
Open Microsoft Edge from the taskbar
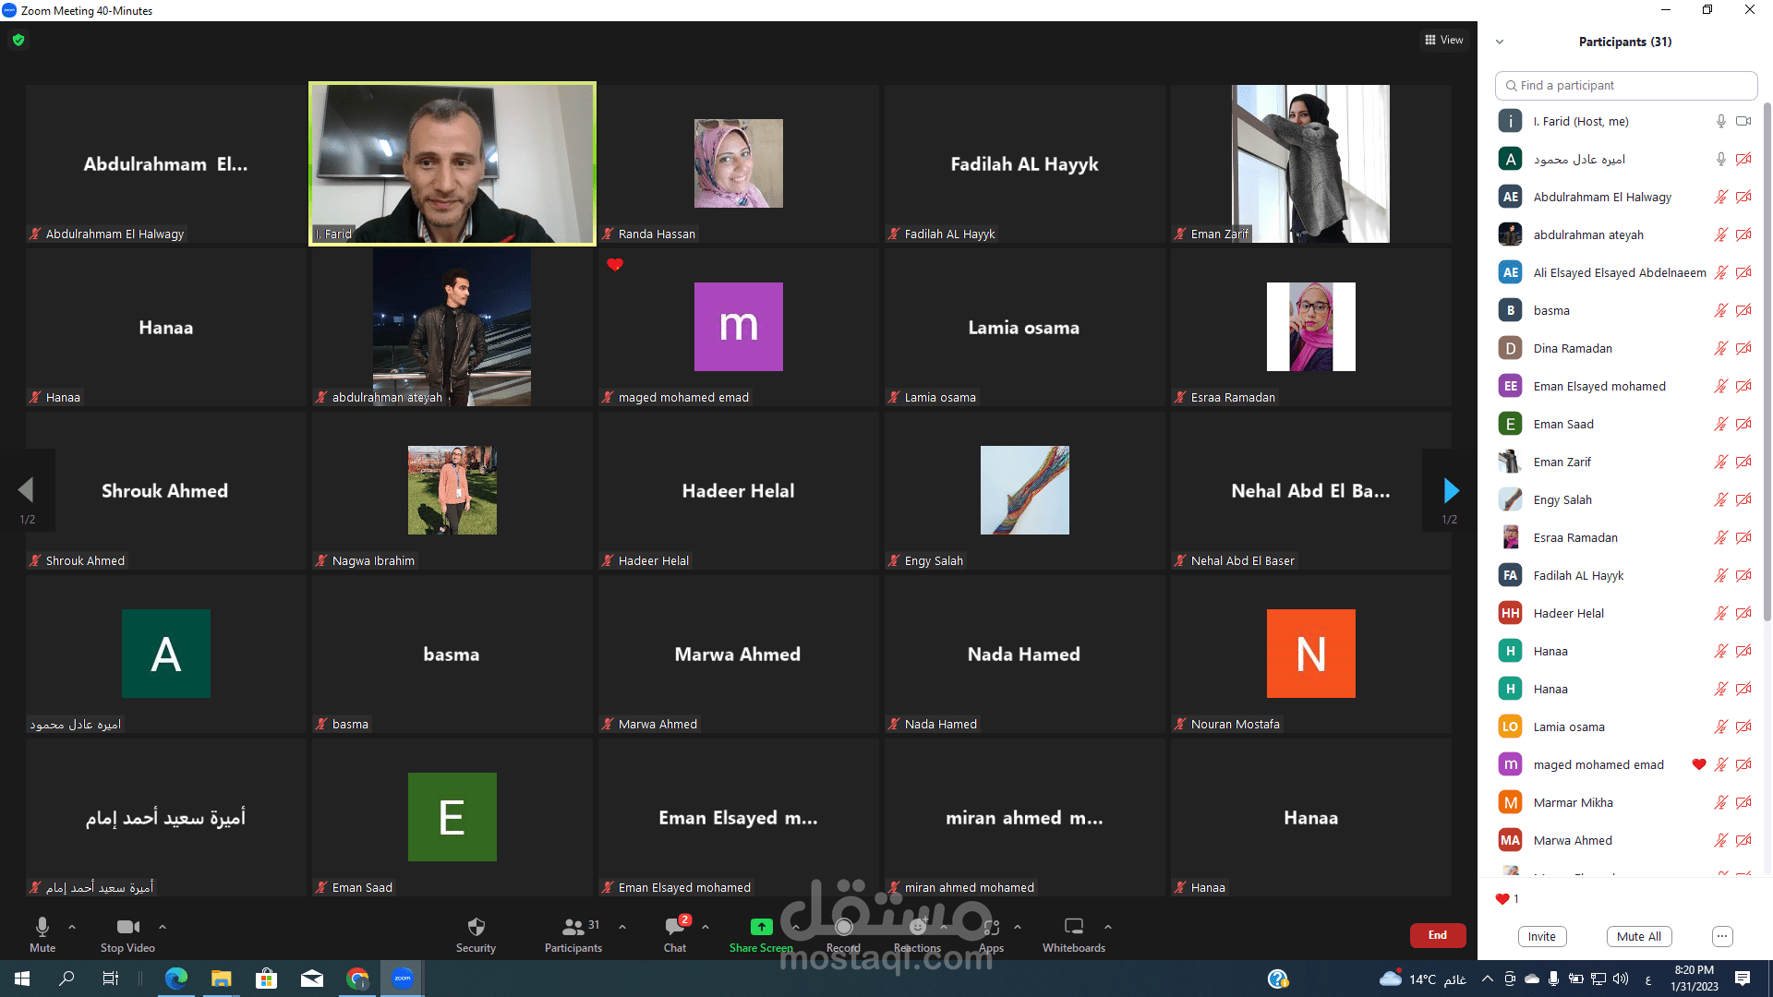(175, 979)
